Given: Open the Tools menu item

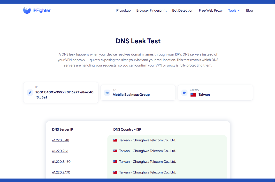Looking at the screenshot, I should [x=232, y=11].
